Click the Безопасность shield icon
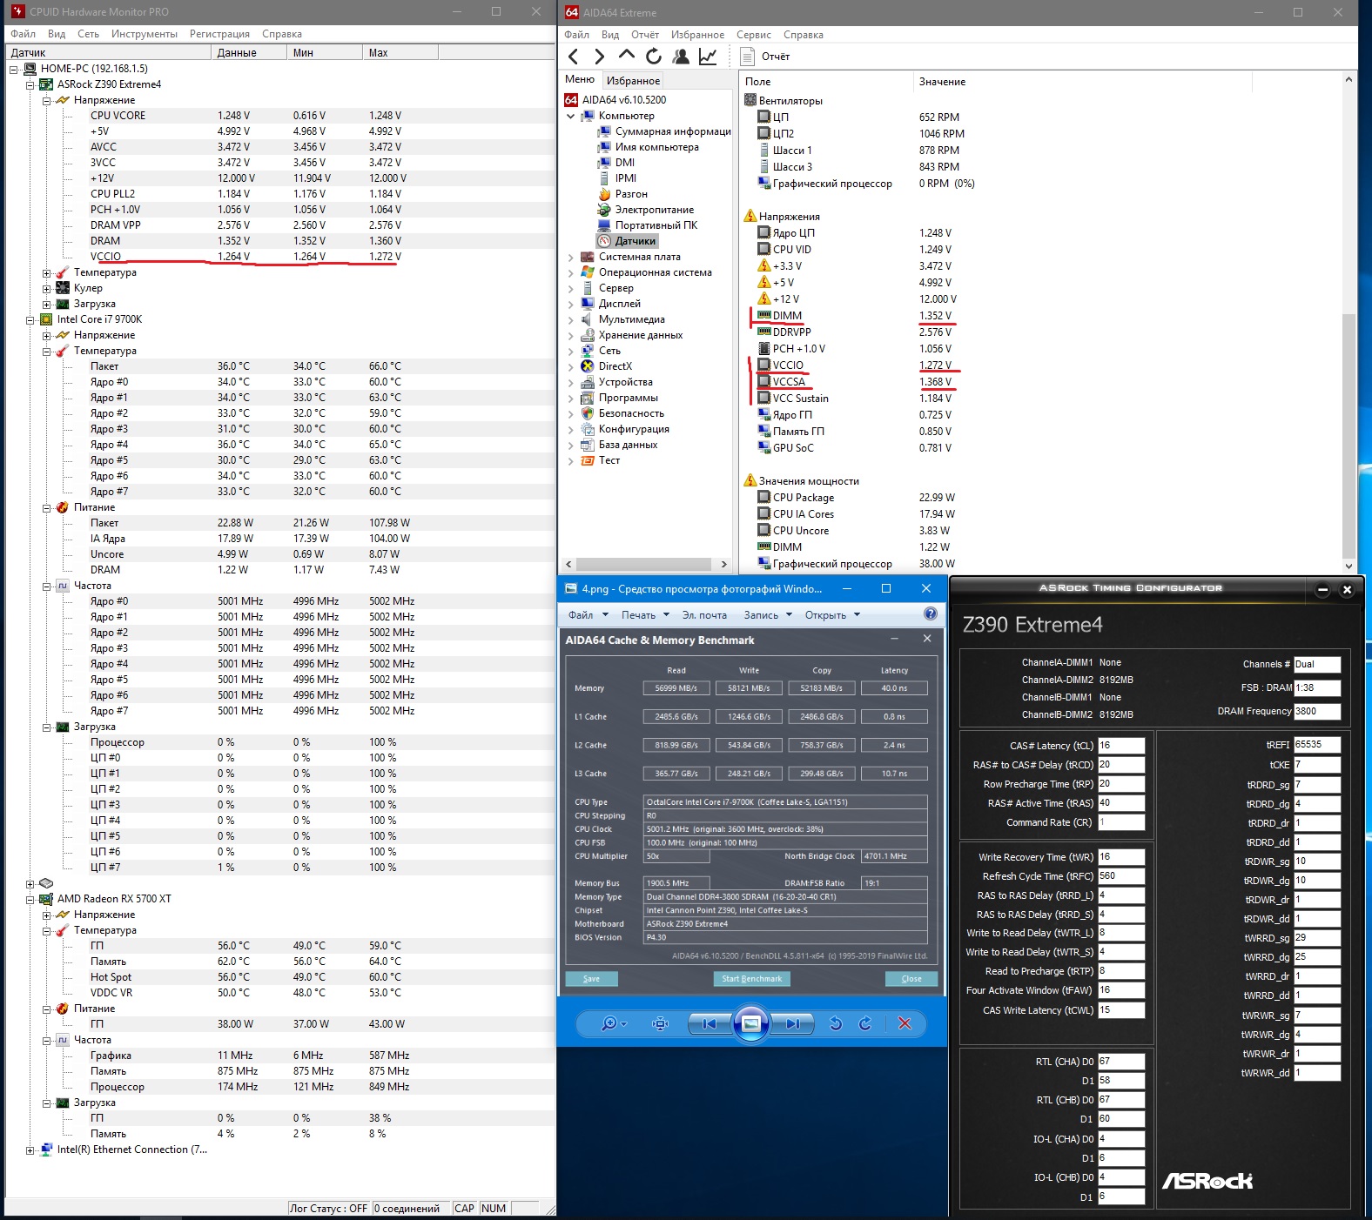 (588, 413)
